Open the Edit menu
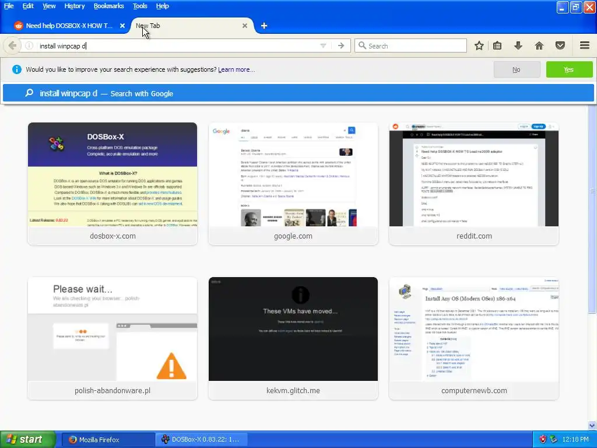597x448 pixels. 28,6
